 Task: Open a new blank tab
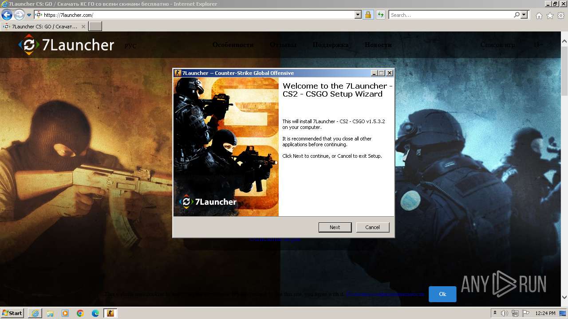95,27
